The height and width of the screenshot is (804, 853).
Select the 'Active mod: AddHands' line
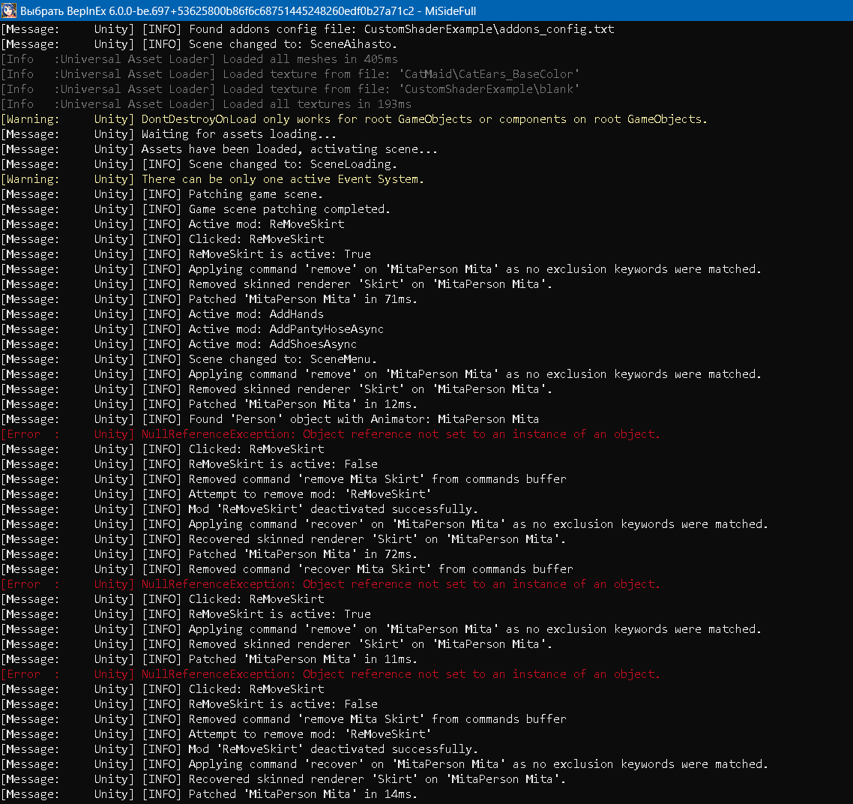click(256, 314)
